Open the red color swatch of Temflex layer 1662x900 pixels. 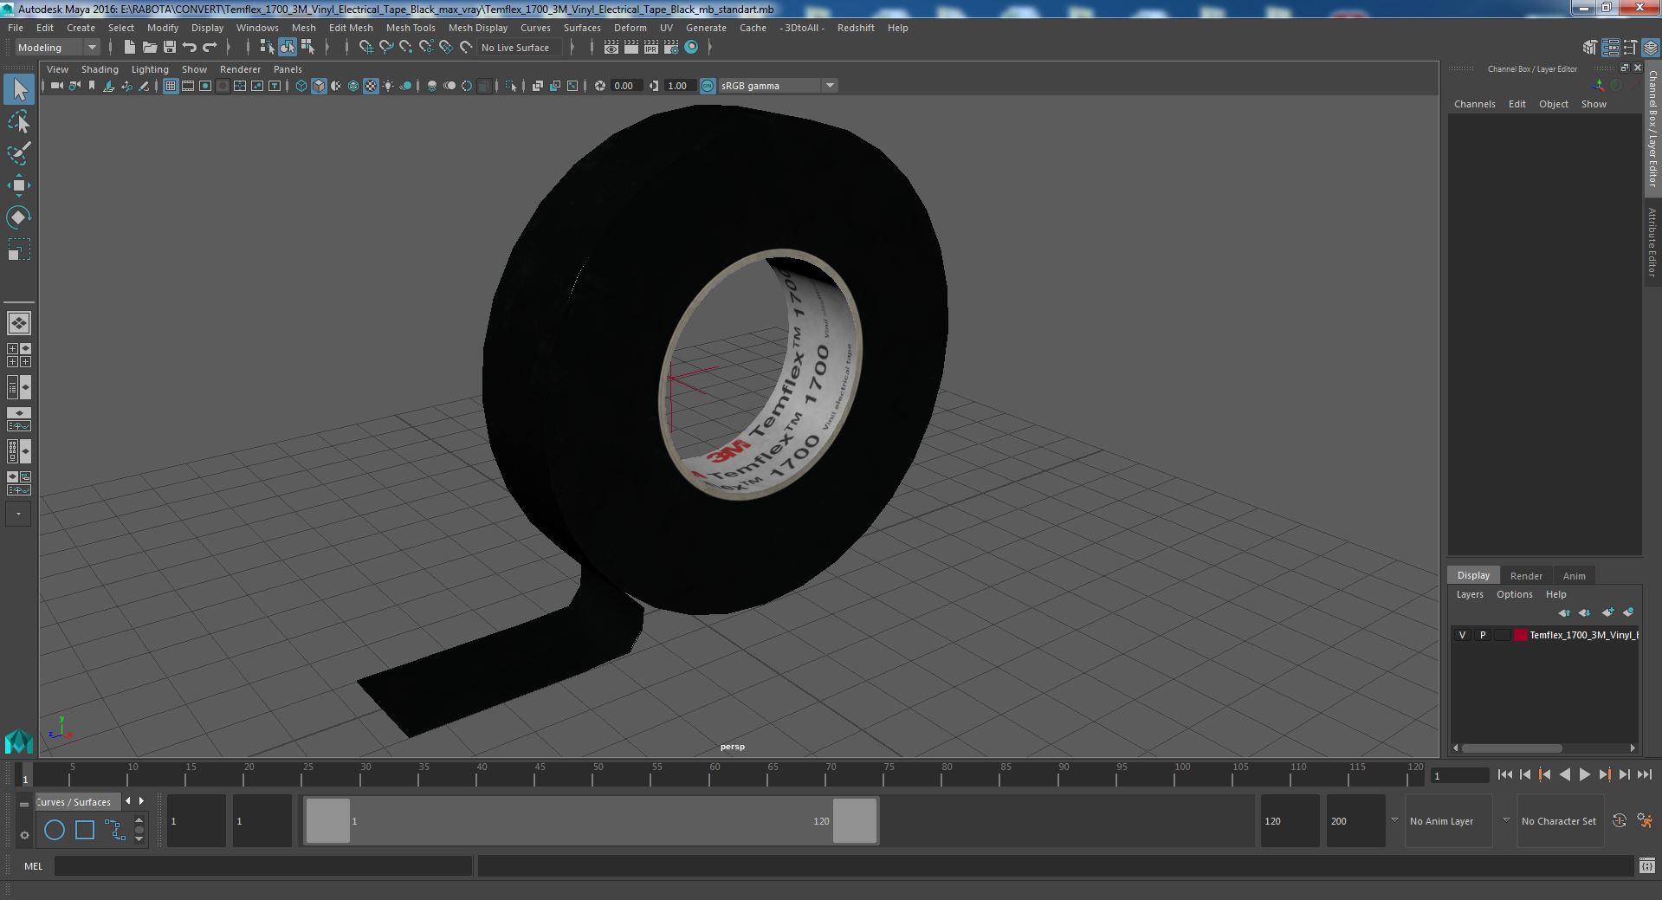[x=1520, y=635]
